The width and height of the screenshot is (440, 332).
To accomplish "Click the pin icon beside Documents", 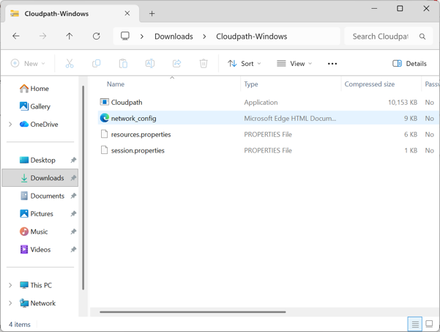I will tap(73, 196).
